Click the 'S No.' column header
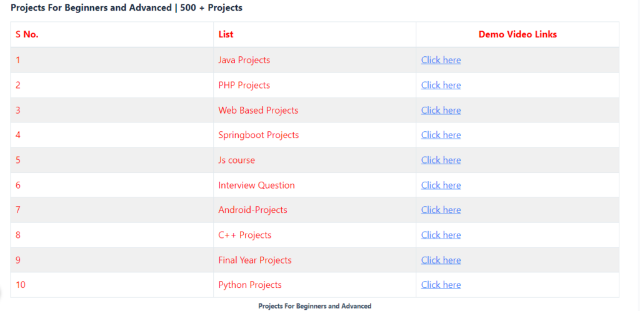Viewport: 640px width, 311px height. click(112, 34)
